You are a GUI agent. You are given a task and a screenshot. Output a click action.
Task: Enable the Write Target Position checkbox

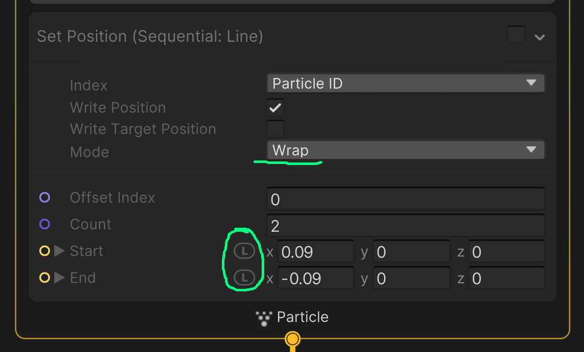coord(275,129)
